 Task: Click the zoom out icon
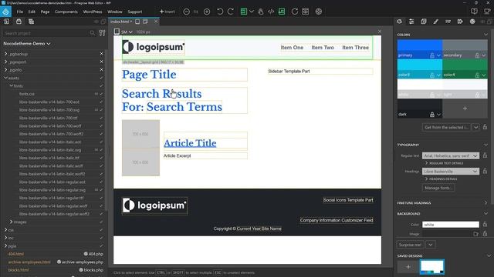tap(187, 12)
